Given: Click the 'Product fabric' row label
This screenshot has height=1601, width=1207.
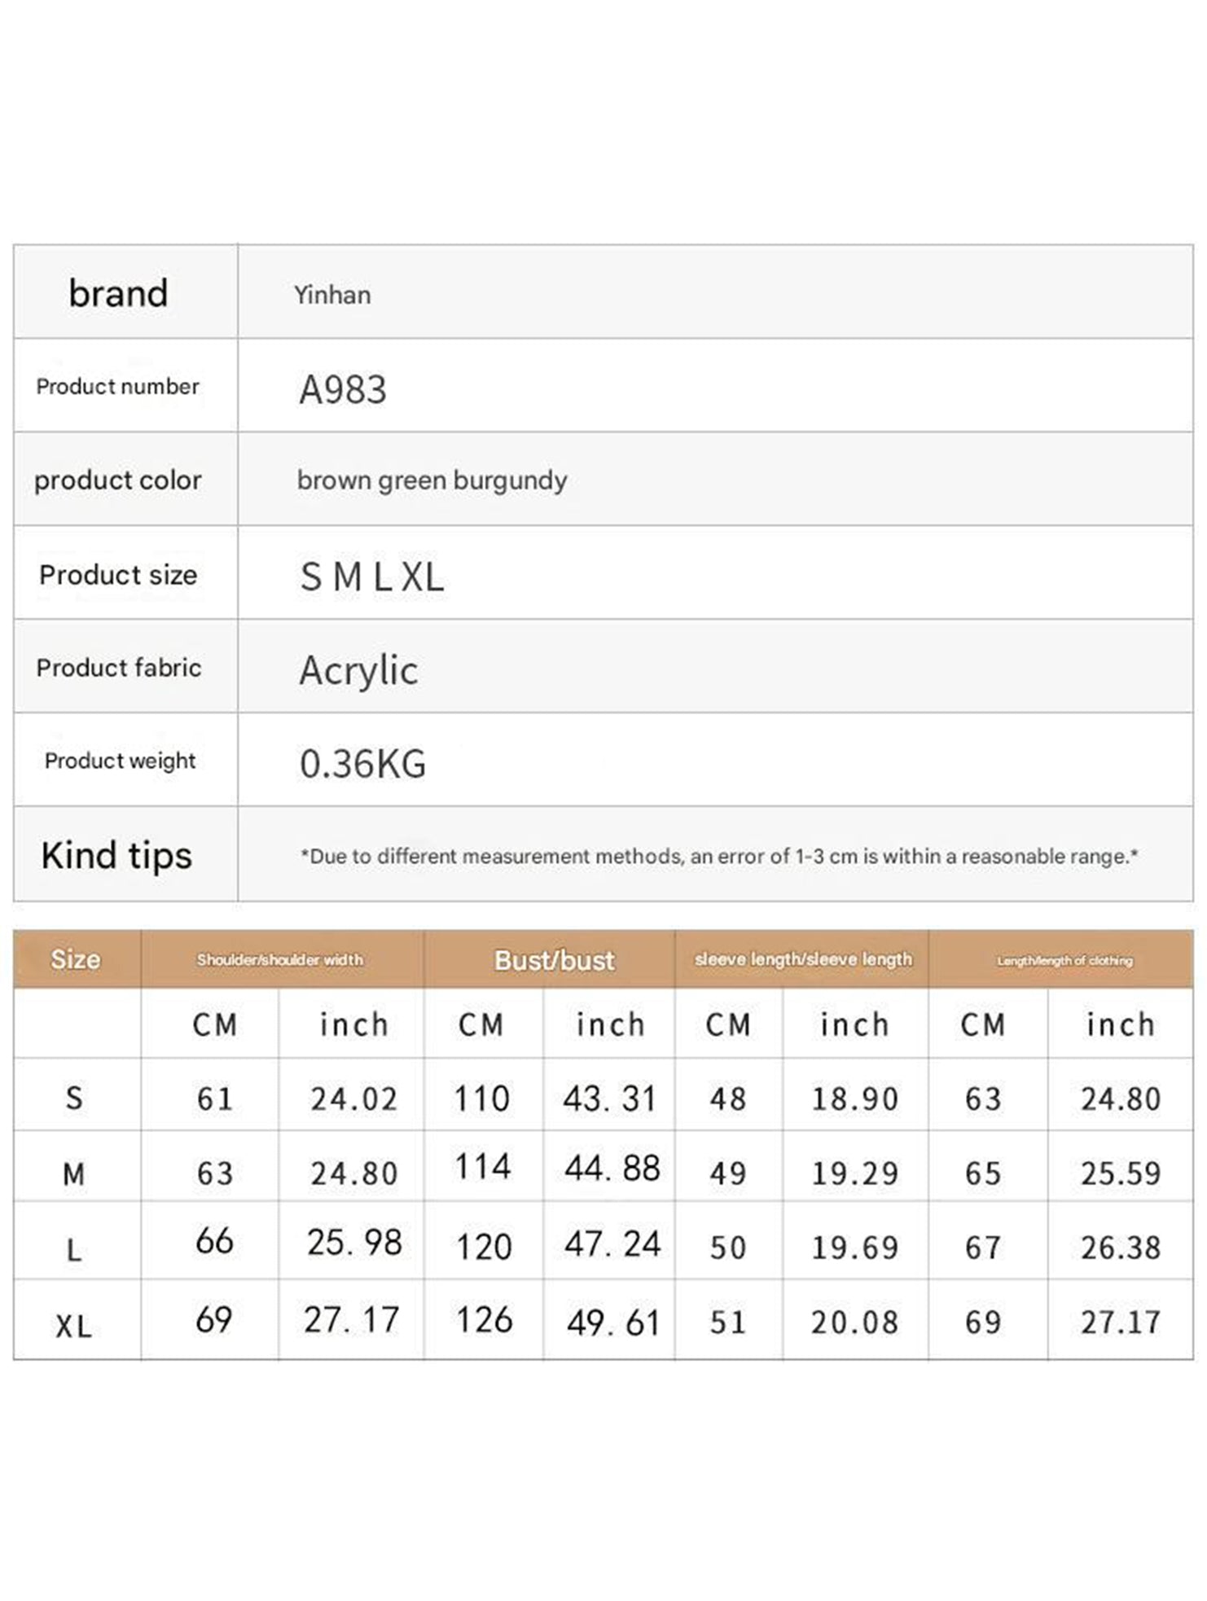Looking at the screenshot, I should (119, 668).
